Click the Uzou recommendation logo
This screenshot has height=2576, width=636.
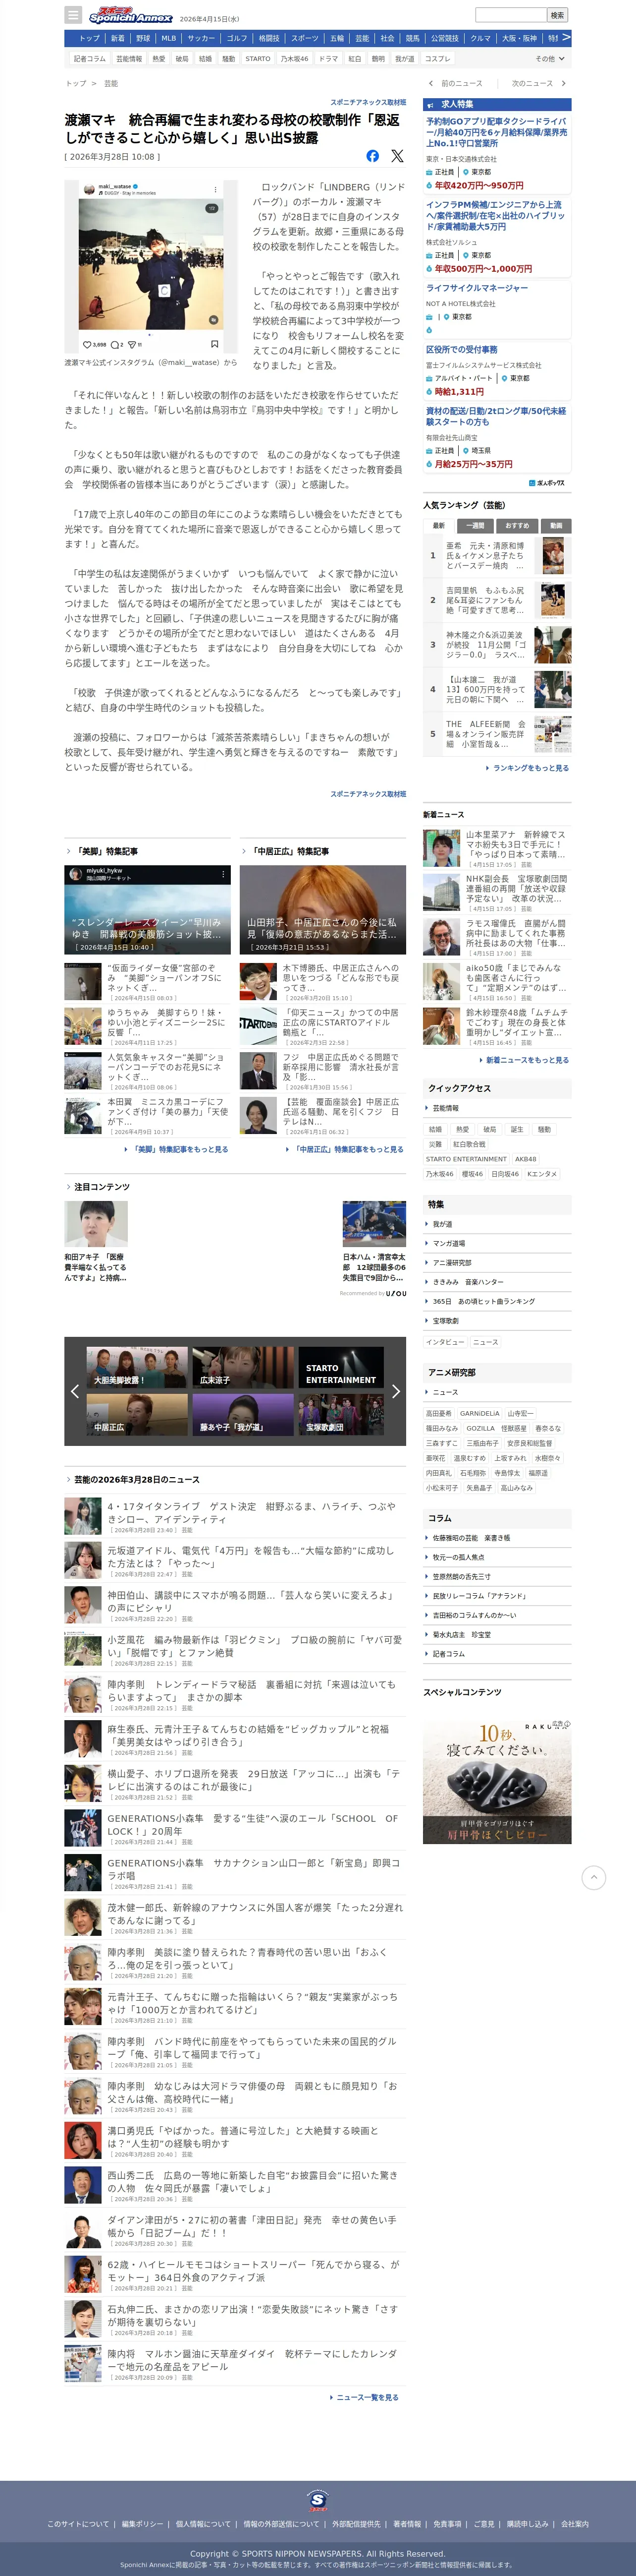point(396,1293)
